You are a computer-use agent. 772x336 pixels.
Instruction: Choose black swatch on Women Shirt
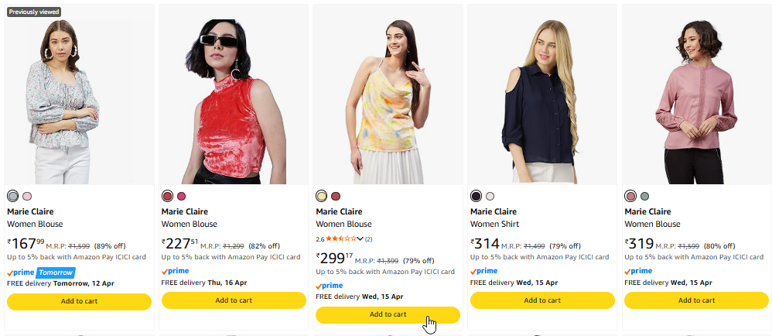coord(476,196)
